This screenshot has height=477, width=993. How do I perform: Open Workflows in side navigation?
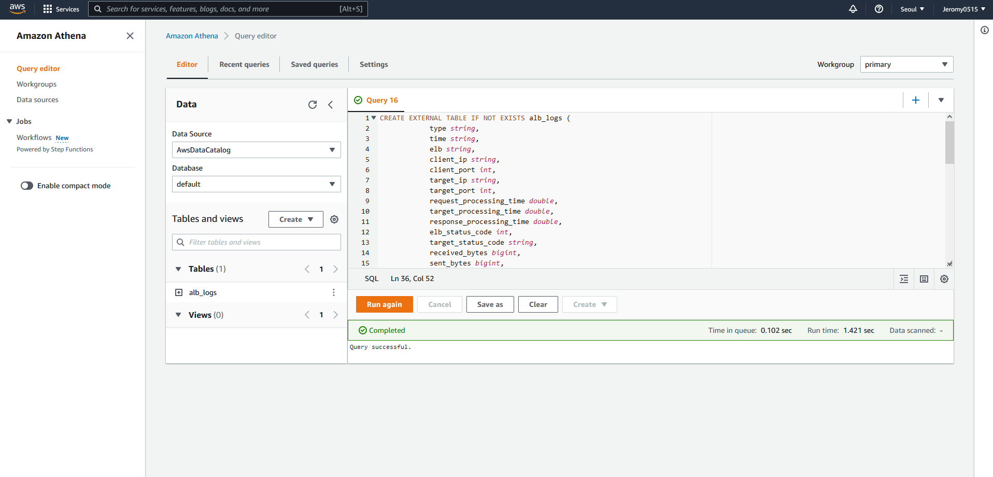34,137
